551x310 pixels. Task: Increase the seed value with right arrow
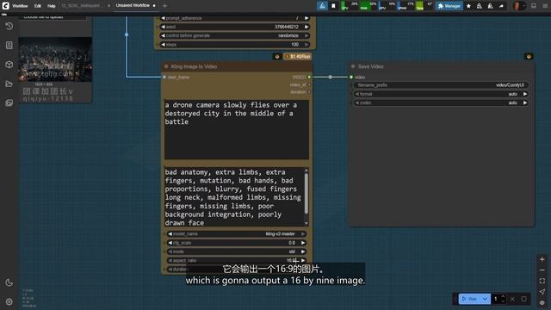click(306, 27)
